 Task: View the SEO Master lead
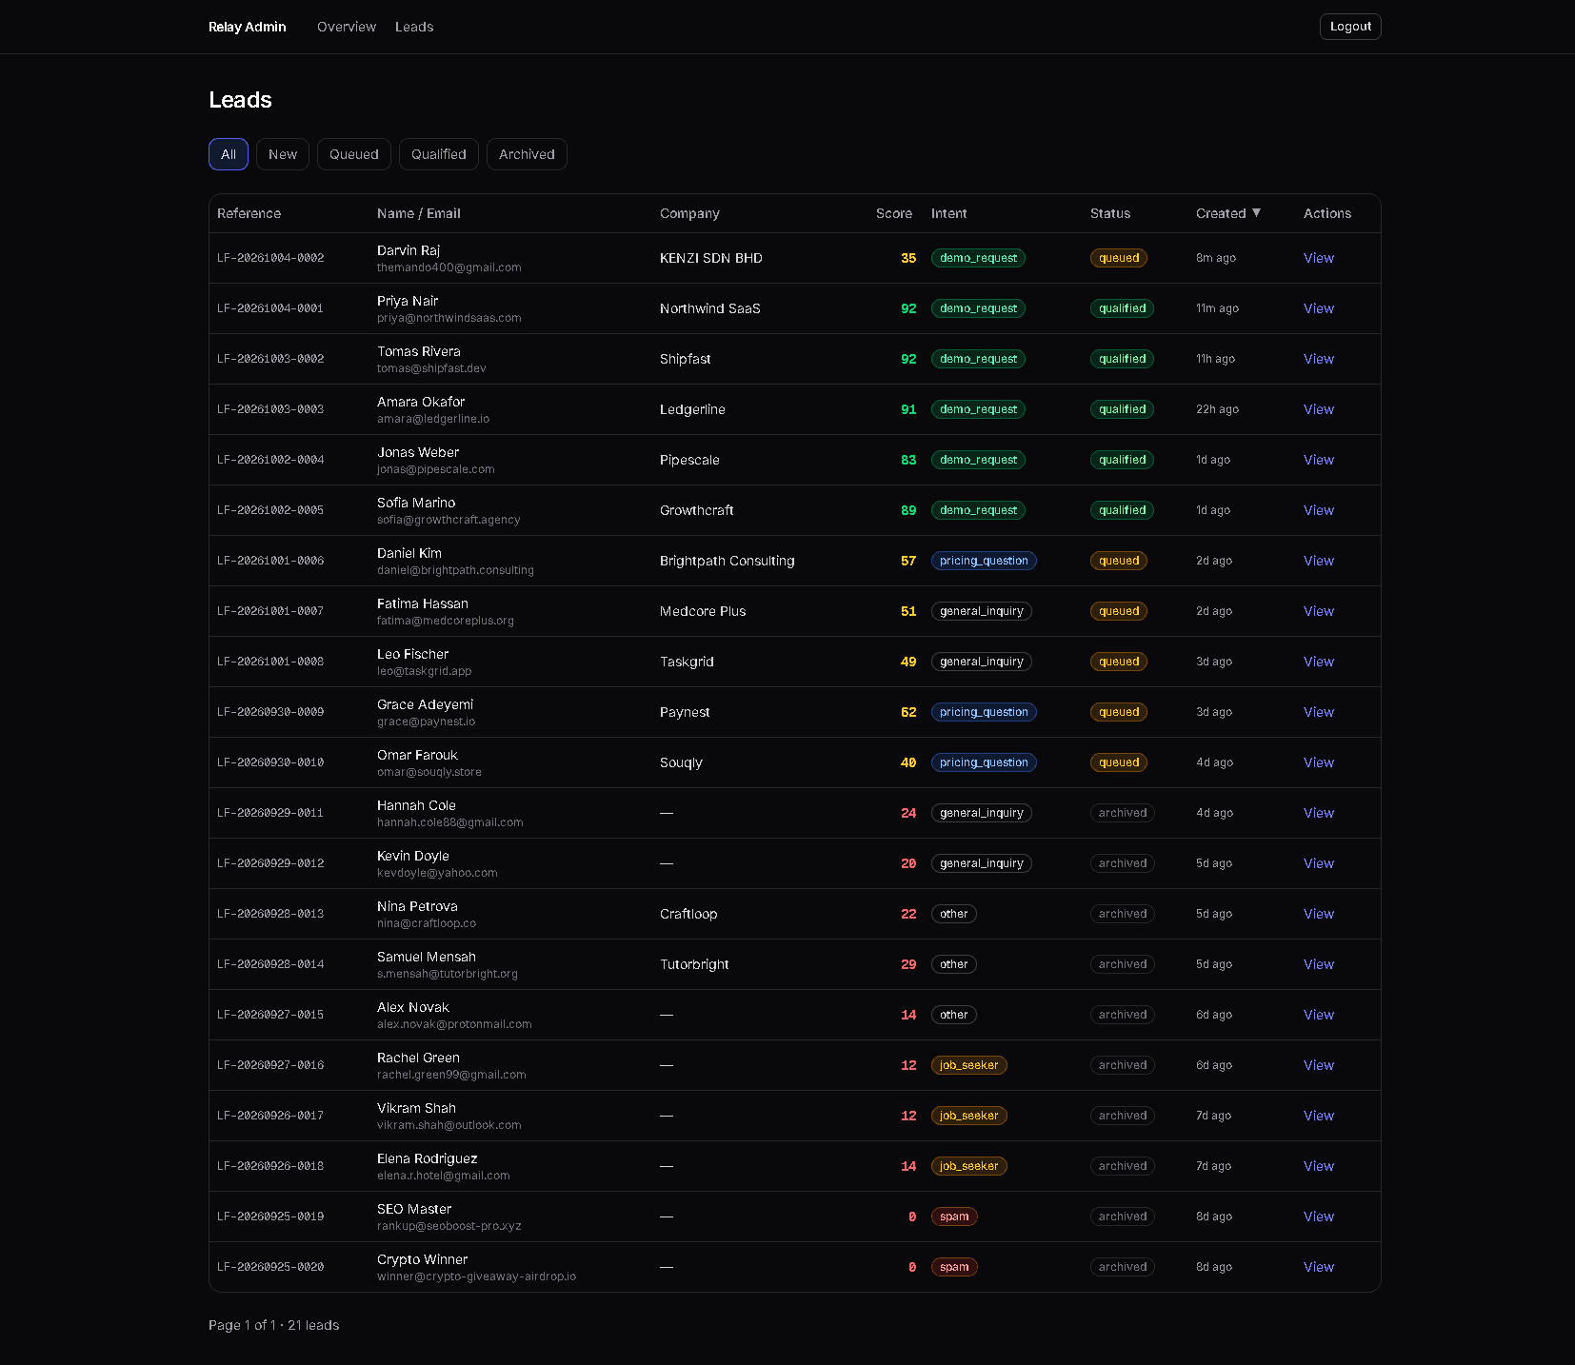coord(1319,1217)
